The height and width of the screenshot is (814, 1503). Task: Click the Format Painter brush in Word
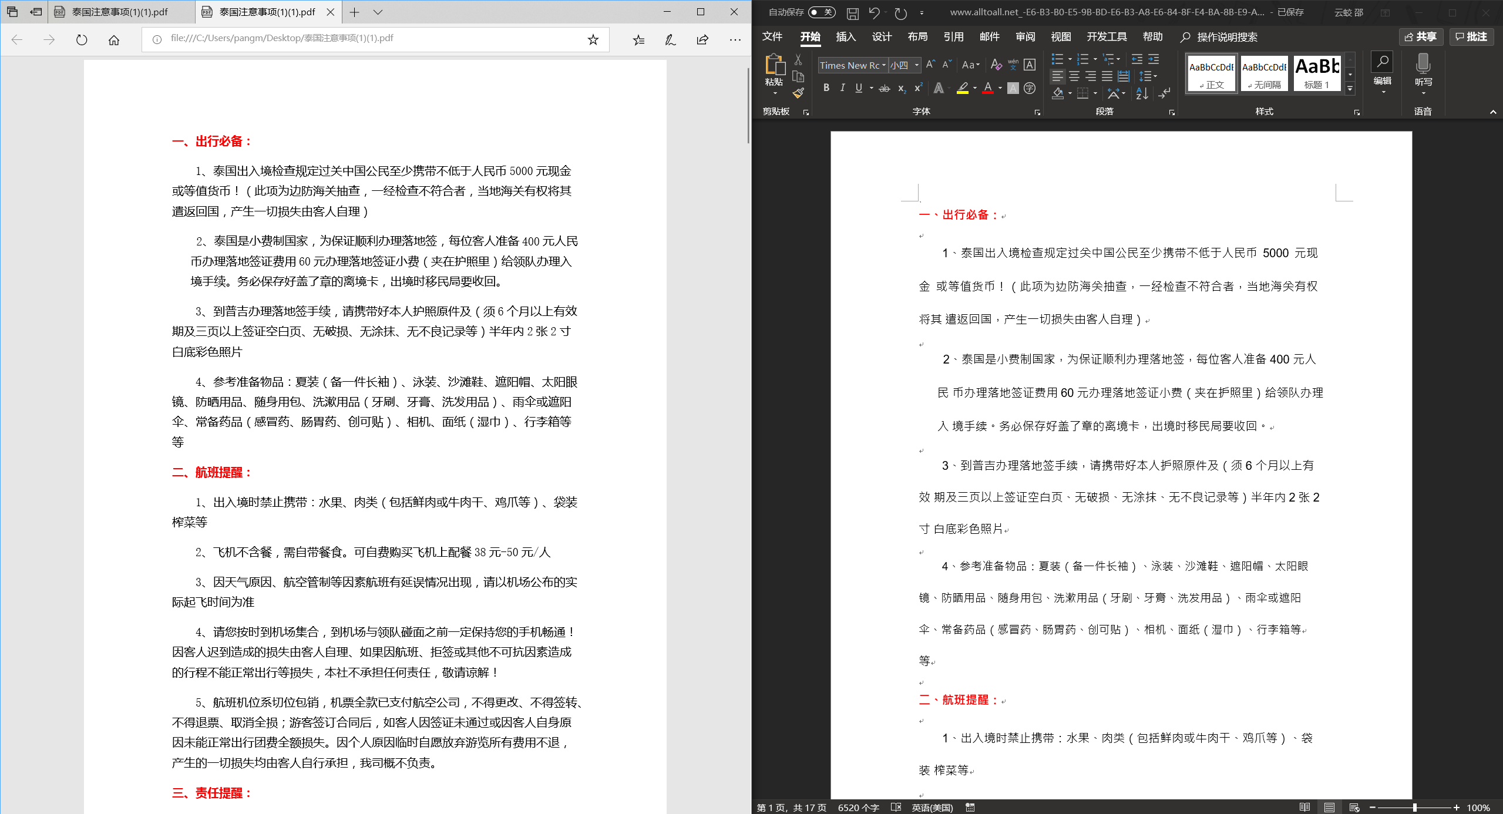pyautogui.click(x=798, y=93)
